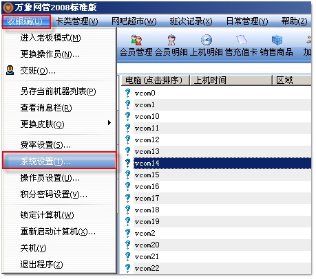
Task: Expand the 更换皮肤 submenu arrow
Action: (x=109, y=123)
